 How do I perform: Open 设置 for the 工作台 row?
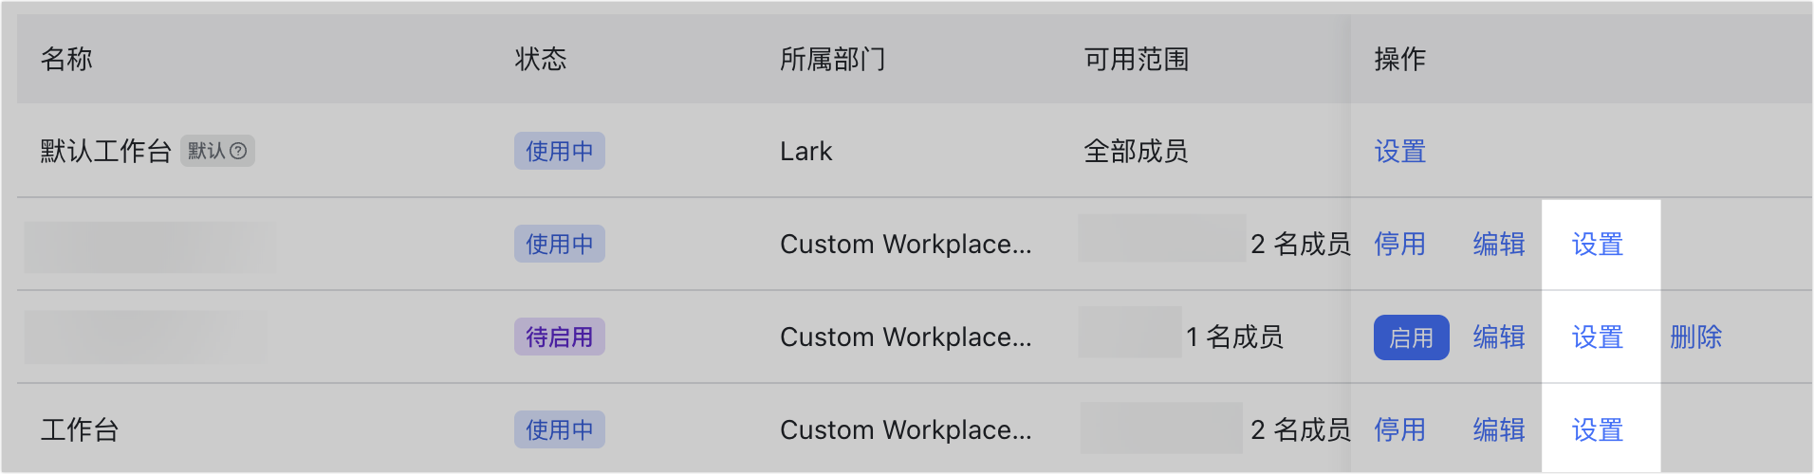(1597, 430)
